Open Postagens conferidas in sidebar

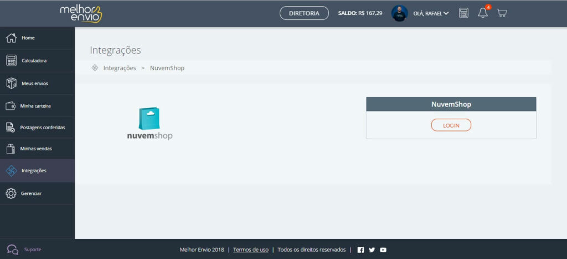click(42, 128)
